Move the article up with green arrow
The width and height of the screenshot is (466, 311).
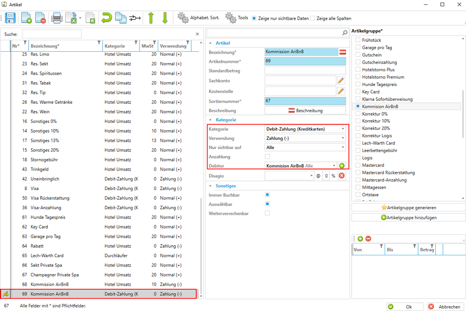(151, 18)
